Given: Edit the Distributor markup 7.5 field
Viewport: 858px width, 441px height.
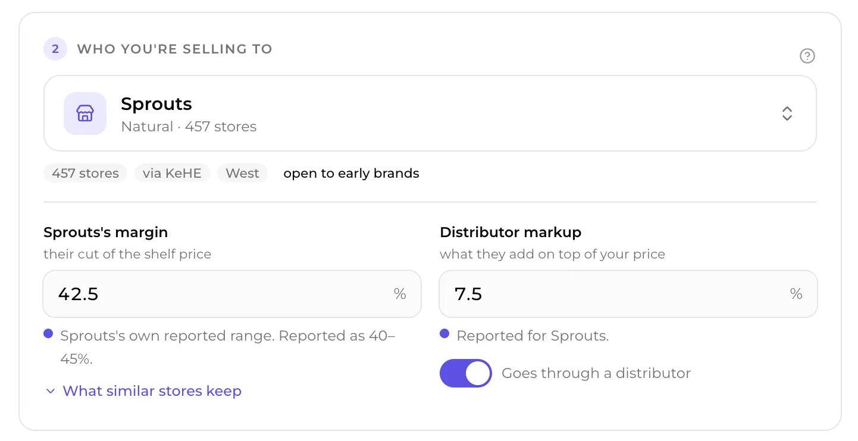Looking at the screenshot, I should 628,294.
